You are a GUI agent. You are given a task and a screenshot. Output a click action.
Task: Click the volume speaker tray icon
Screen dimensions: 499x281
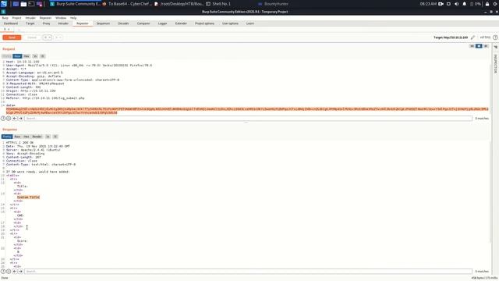(x=457, y=4)
